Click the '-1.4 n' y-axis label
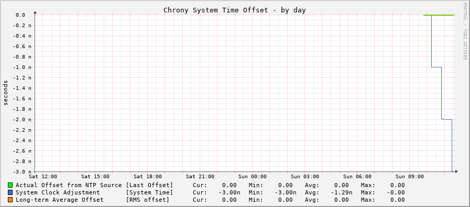Viewport: 470px width, 207px height. 22,88
